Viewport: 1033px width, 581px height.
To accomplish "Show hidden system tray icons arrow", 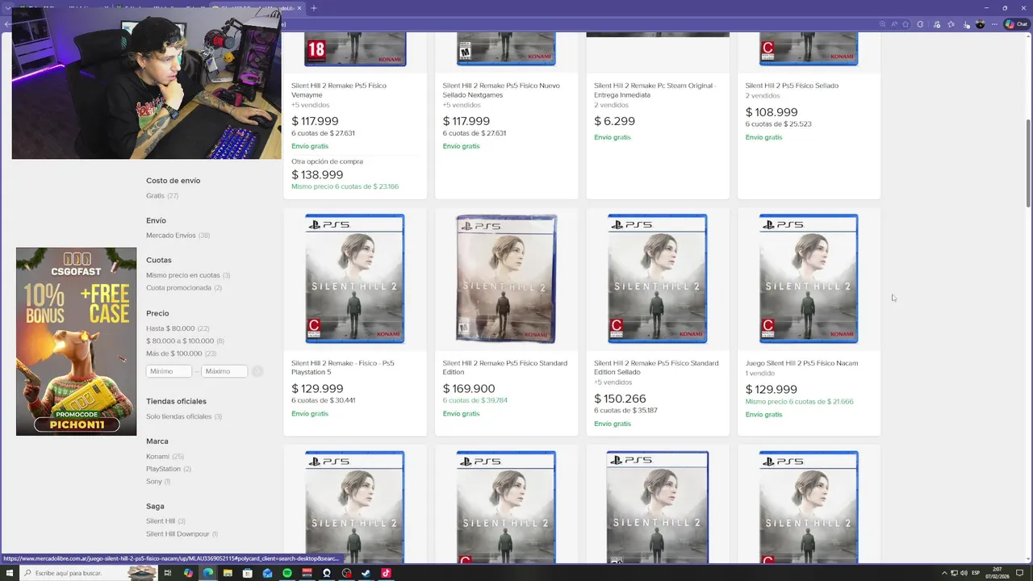I will coord(944,573).
